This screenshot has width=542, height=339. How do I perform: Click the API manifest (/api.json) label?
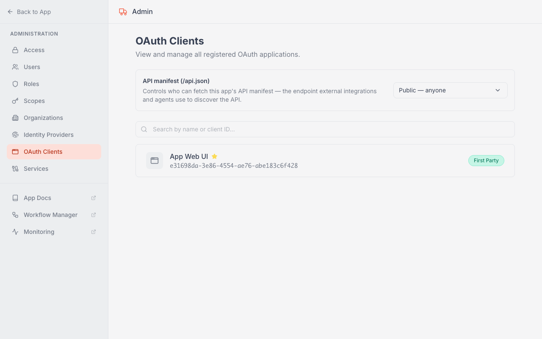pyautogui.click(x=176, y=81)
